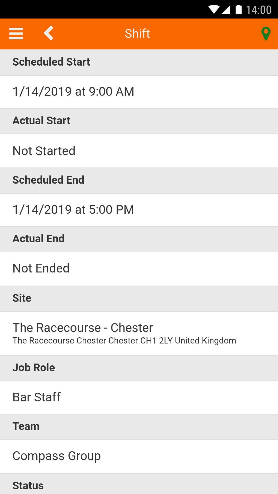The image size is (278, 494).
Task: Tap the Not Started value
Action: tap(44, 151)
